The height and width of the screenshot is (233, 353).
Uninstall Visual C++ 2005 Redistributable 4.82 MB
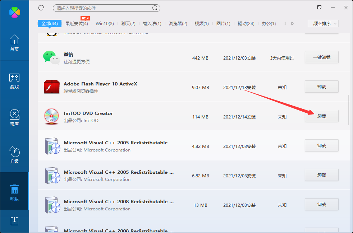pyautogui.click(x=322, y=145)
